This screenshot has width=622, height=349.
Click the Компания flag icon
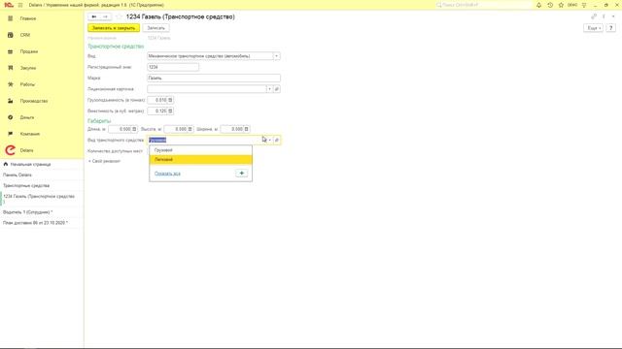(x=11, y=134)
